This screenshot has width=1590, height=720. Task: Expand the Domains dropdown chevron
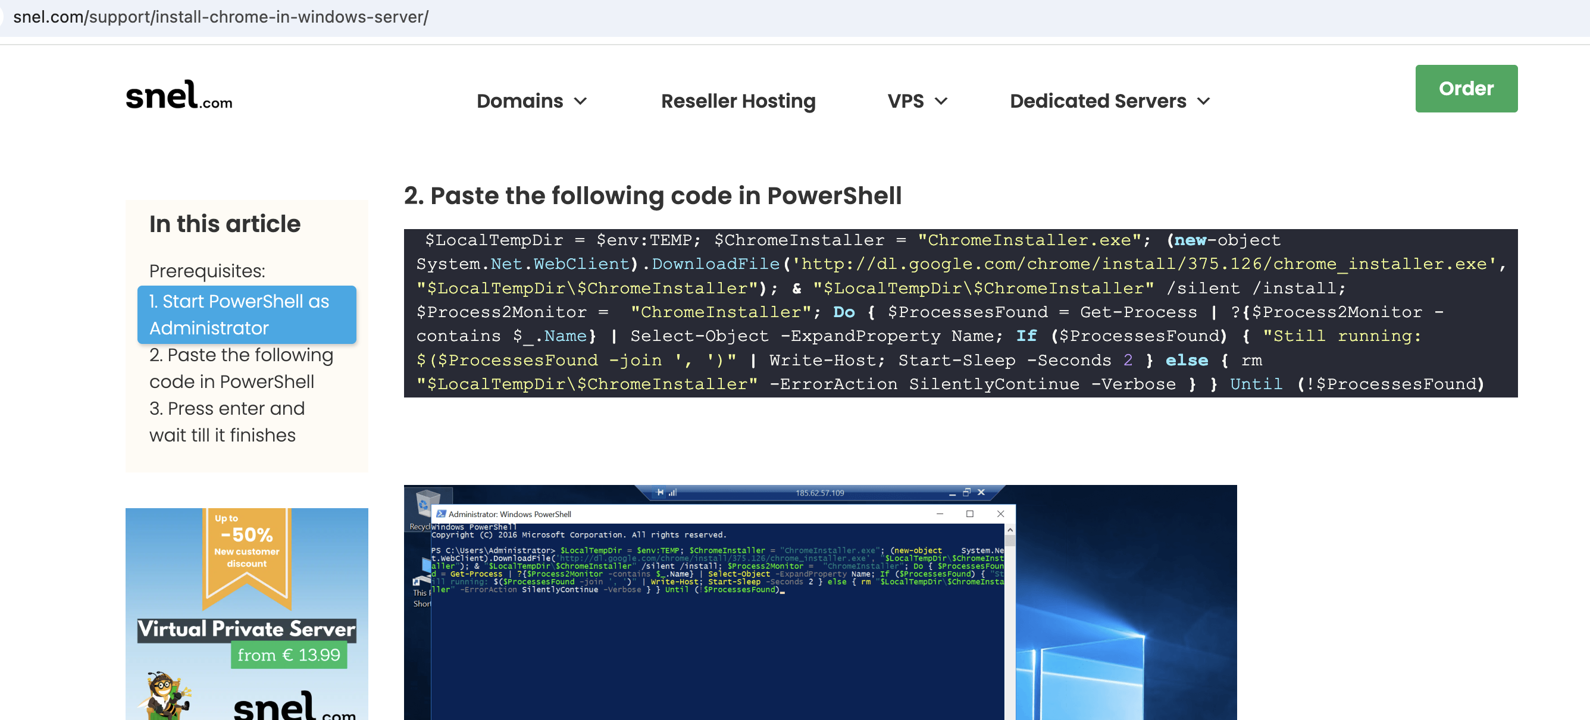coord(580,101)
